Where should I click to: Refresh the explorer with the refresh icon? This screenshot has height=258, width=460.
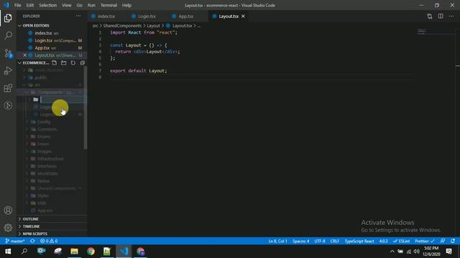(x=73, y=63)
